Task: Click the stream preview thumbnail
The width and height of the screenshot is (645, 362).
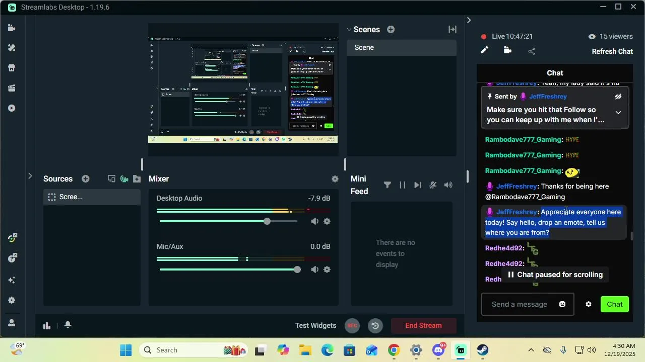Action: pos(243,89)
